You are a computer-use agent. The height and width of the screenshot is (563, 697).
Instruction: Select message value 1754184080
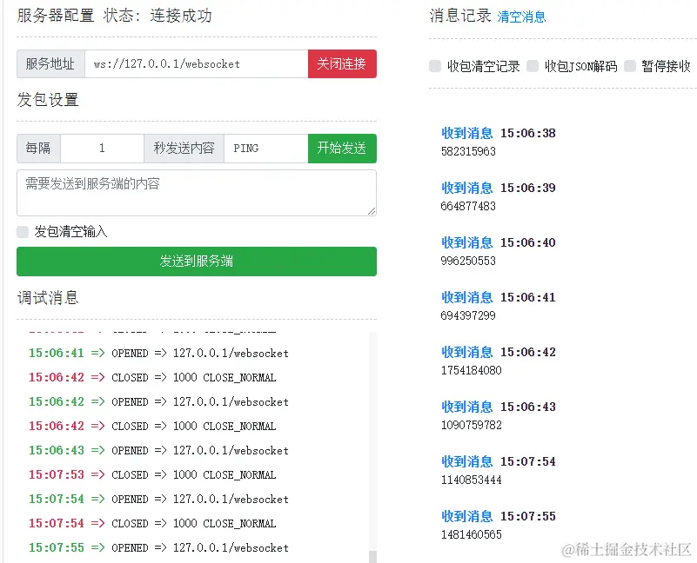471,370
